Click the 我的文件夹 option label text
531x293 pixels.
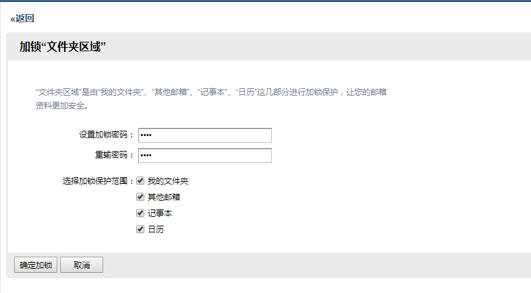163,182
